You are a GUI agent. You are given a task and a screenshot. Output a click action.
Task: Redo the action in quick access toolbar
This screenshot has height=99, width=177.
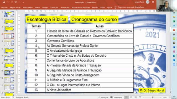[x=12, y=2]
